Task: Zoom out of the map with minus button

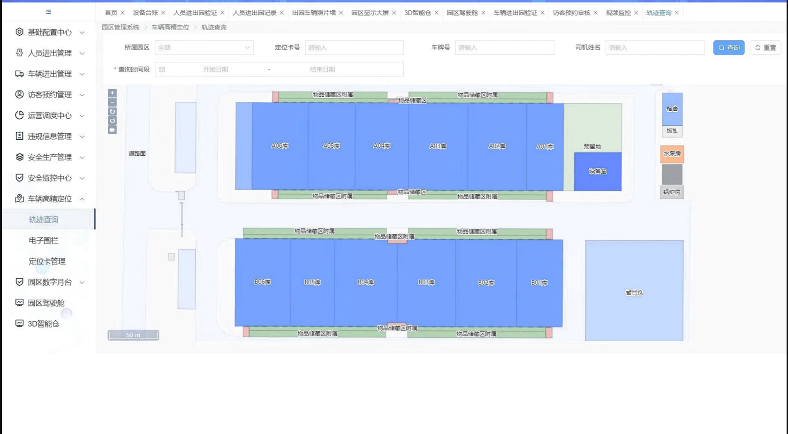Action: (112, 102)
